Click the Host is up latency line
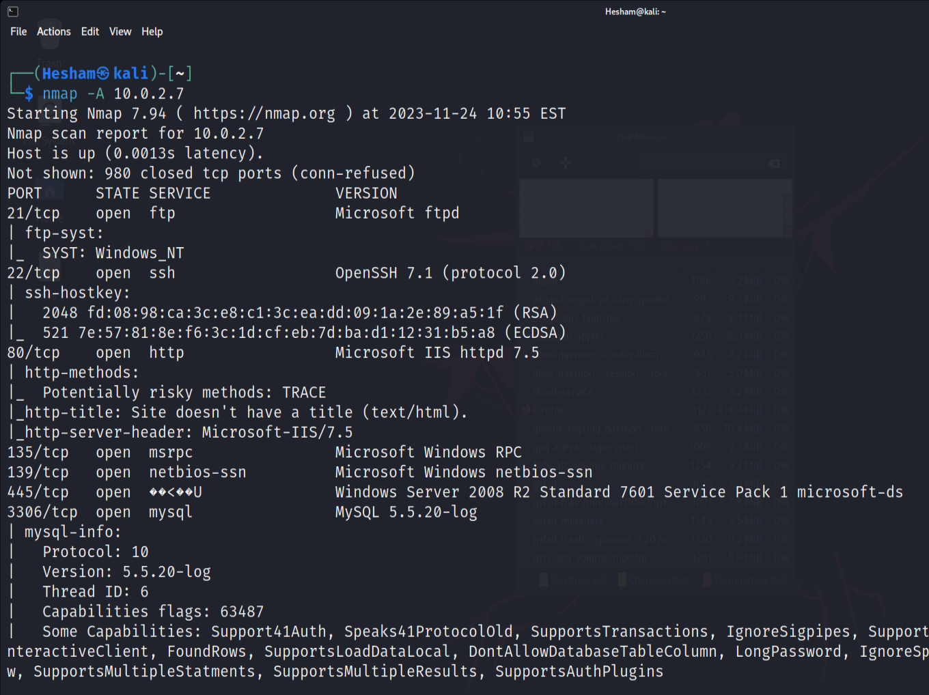The height and width of the screenshot is (695, 929). (135, 154)
